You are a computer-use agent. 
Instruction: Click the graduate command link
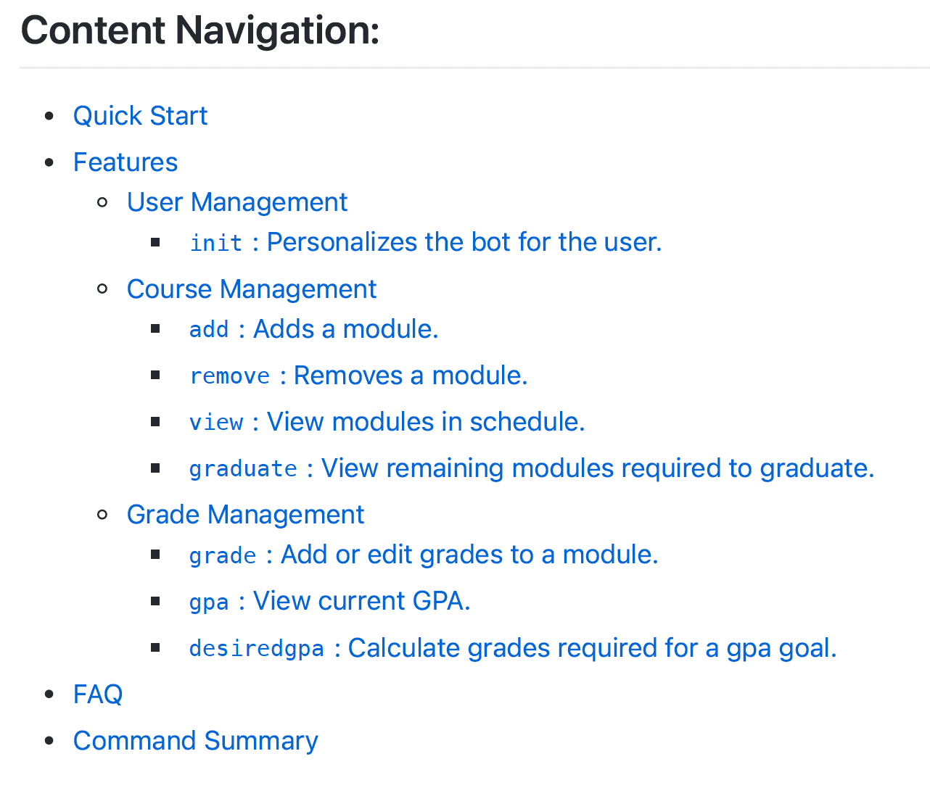[x=243, y=469]
